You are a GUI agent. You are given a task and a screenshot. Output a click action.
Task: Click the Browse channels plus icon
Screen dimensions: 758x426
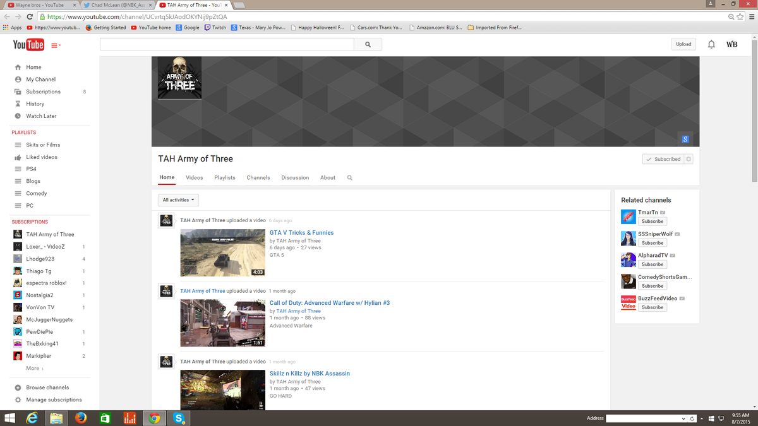[x=18, y=388]
